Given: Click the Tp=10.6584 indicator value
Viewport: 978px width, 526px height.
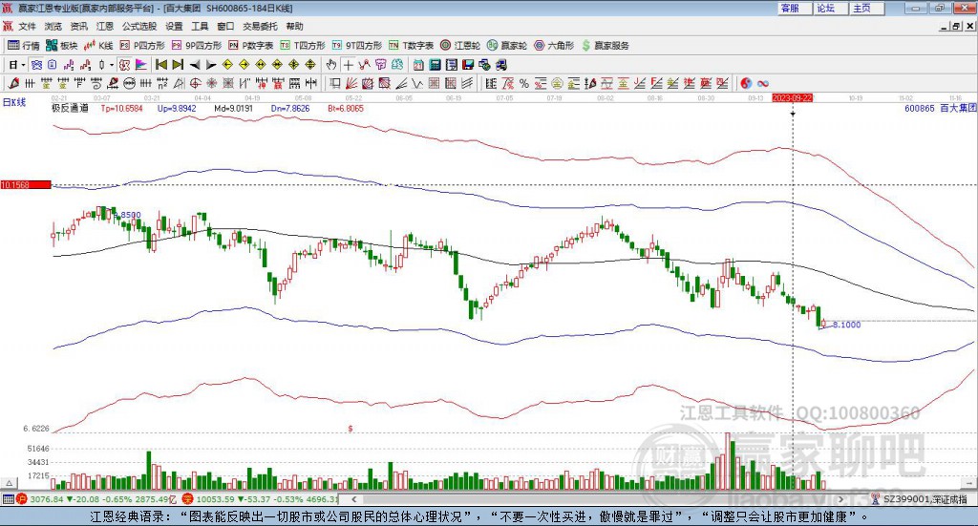Looking at the screenshot, I should coord(121,108).
